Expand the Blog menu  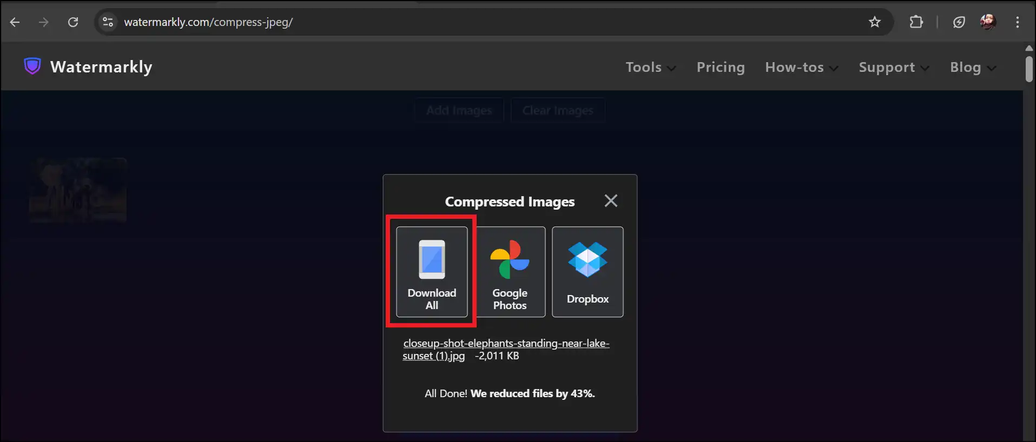click(973, 68)
